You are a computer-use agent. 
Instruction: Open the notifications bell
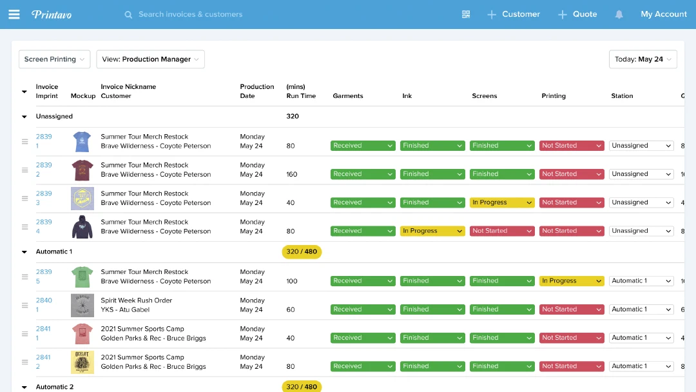point(619,15)
